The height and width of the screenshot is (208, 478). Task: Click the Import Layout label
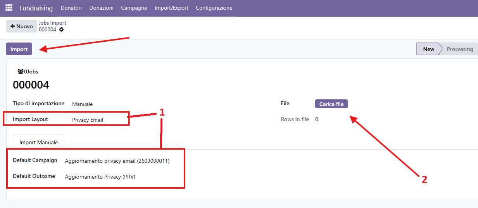point(30,119)
